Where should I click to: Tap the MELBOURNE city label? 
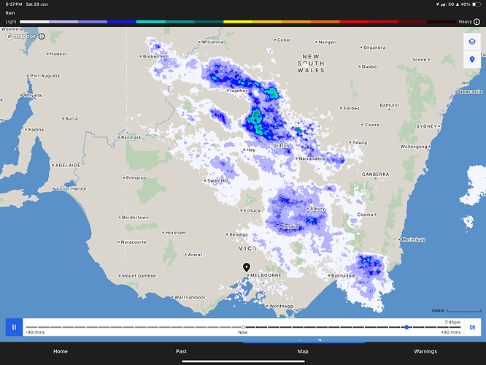[x=266, y=275]
